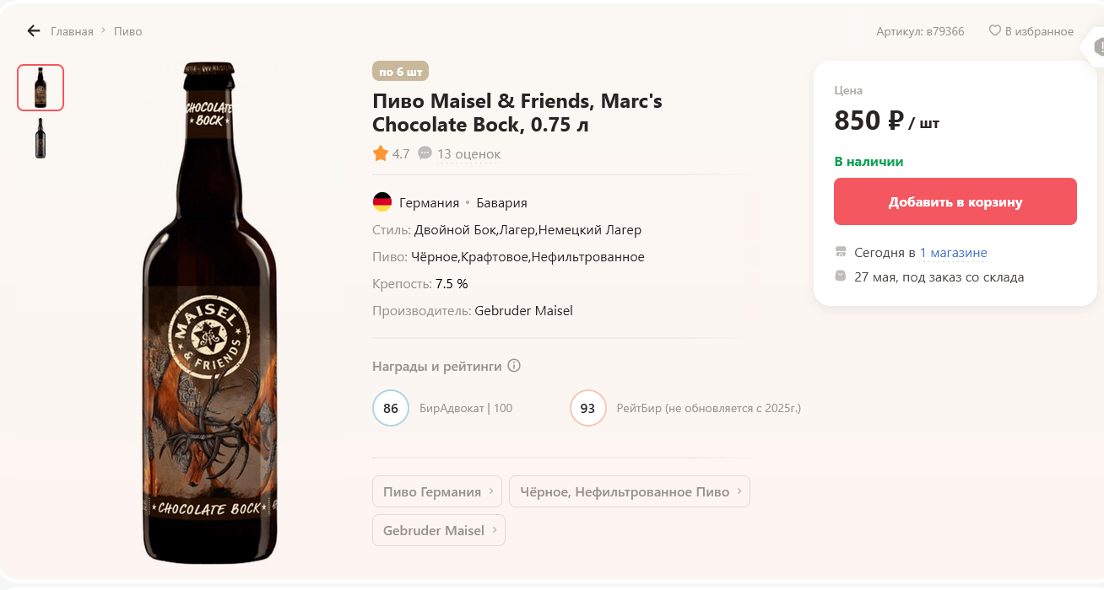This screenshot has width=1104, height=590.
Task: Click the 93 РейтБир rating circle
Action: [x=588, y=408]
